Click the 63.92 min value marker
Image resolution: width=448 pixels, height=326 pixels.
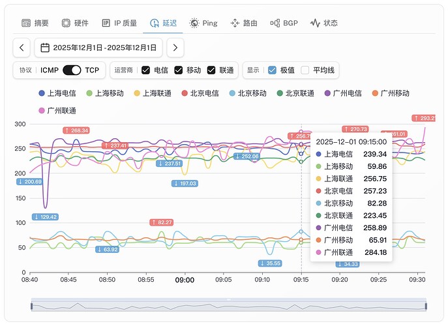point(107,250)
